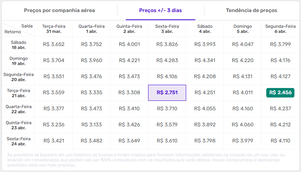Select the Preços +/- 3 dias tab
The width and height of the screenshot is (301, 172).
click(161, 11)
